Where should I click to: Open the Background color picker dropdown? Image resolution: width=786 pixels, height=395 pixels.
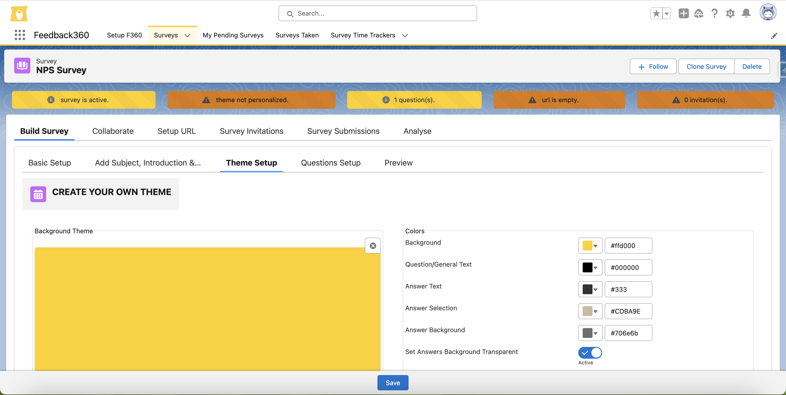click(x=590, y=246)
